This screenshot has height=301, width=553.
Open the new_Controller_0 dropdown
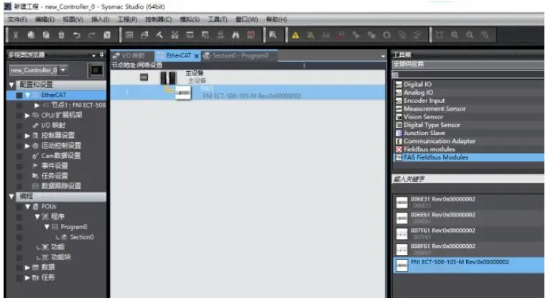(62, 70)
